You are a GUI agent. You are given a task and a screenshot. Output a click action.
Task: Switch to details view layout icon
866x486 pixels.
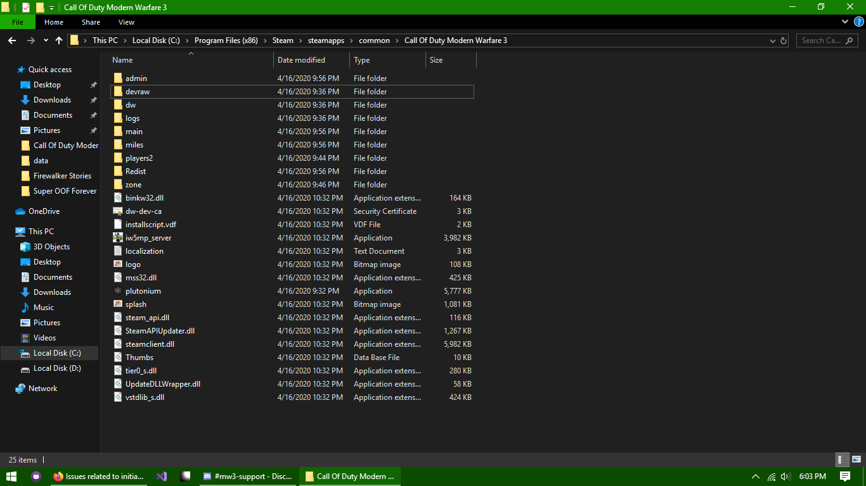(843, 460)
